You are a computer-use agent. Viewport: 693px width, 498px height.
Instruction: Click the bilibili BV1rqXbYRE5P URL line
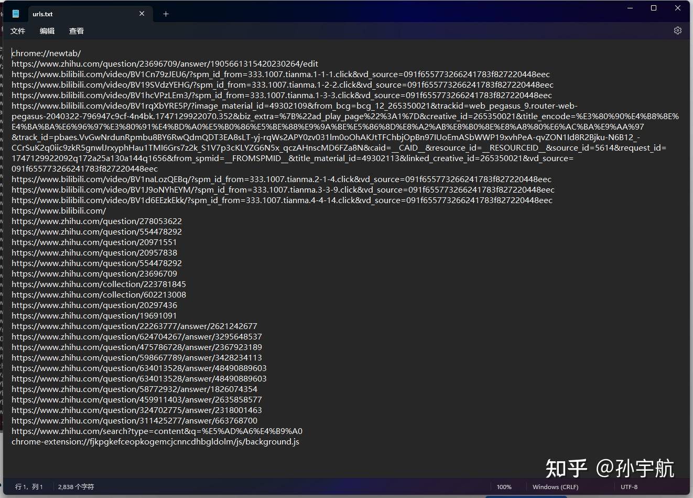[x=345, y=137]
